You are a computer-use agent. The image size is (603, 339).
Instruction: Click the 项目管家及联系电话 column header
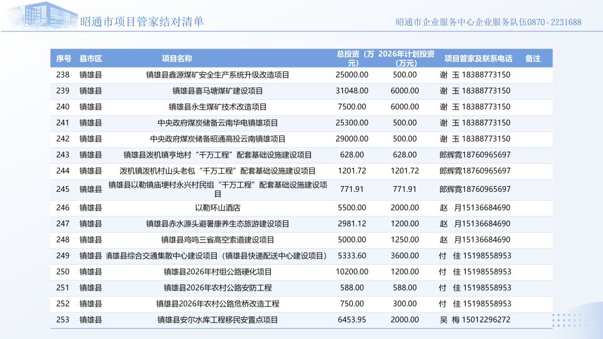[x=478, y=59]
